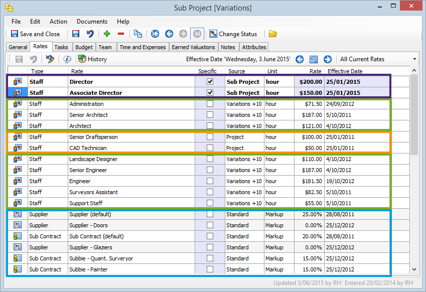Image resolution: width=426 pixels, height=292 pixels.
Task: Jump to the first record
Action: pyautogui.click(x=155, y=34)
